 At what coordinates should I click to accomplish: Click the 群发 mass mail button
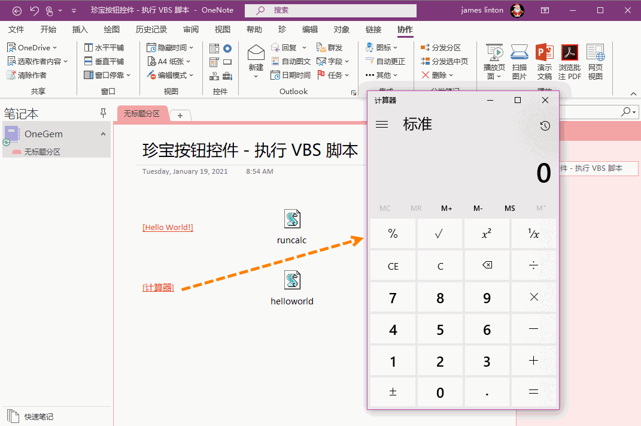(330, 48)
